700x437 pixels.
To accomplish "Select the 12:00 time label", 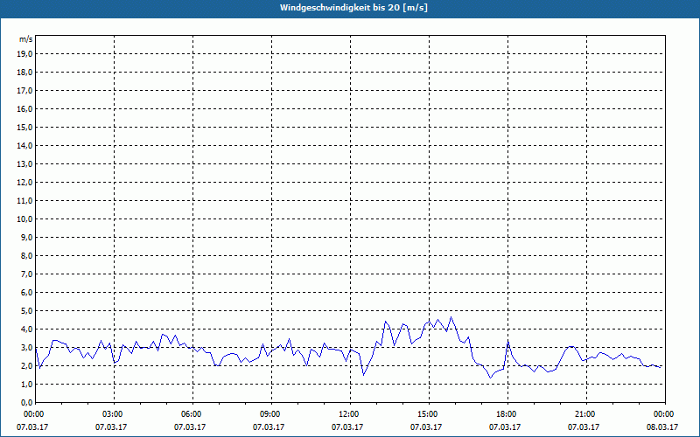I will (350, 414).
